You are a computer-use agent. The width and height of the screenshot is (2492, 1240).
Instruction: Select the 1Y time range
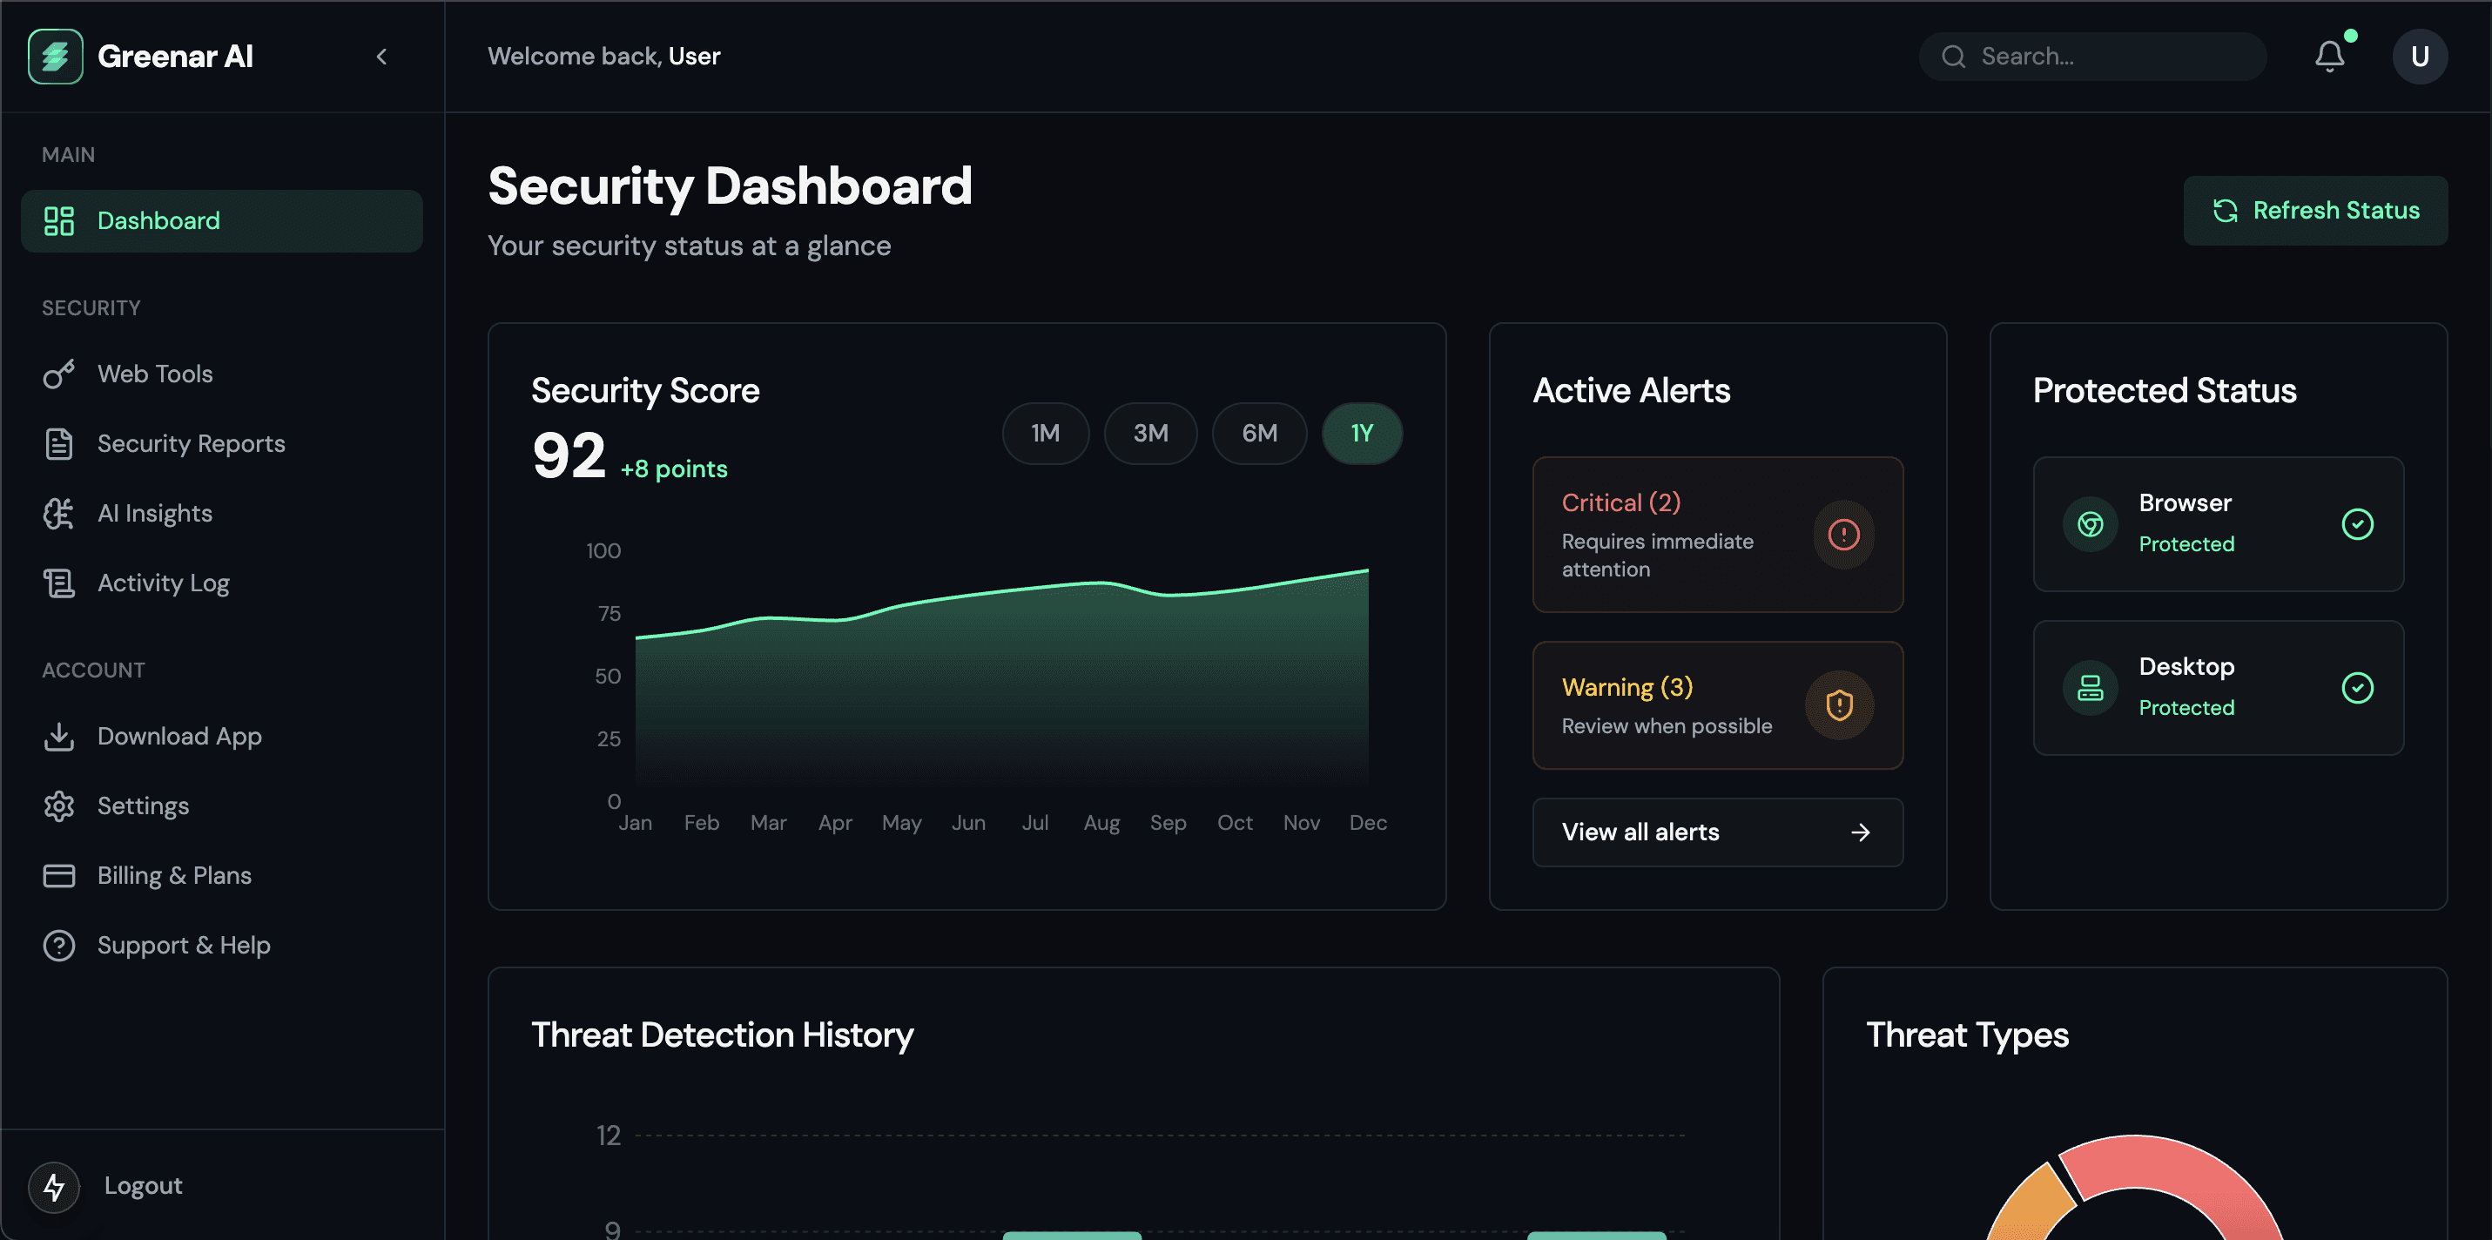[x=1362, y=434]
